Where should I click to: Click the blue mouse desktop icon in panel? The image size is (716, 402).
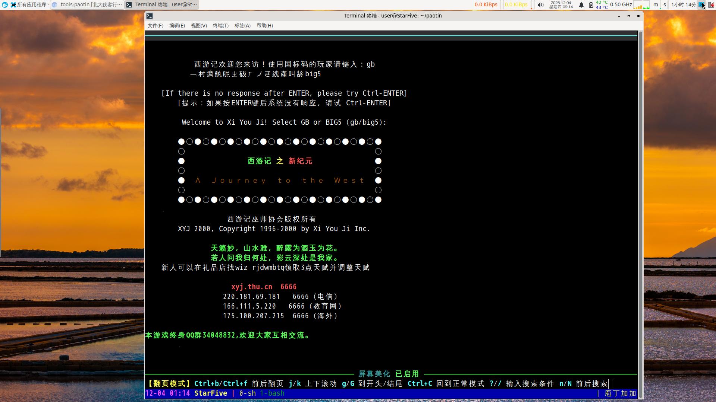tap(5, 5)
